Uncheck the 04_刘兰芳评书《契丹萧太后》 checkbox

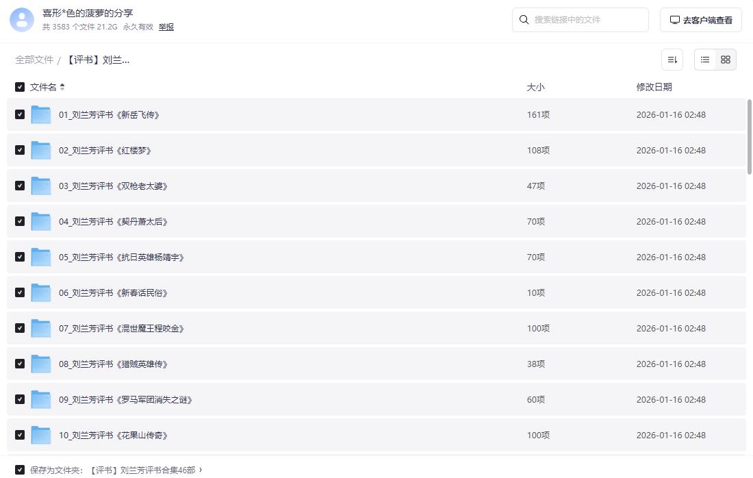[20, 221]
